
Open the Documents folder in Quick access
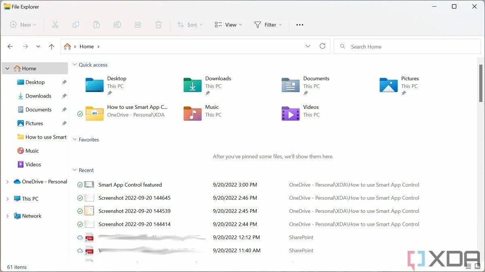click(306, 85)
